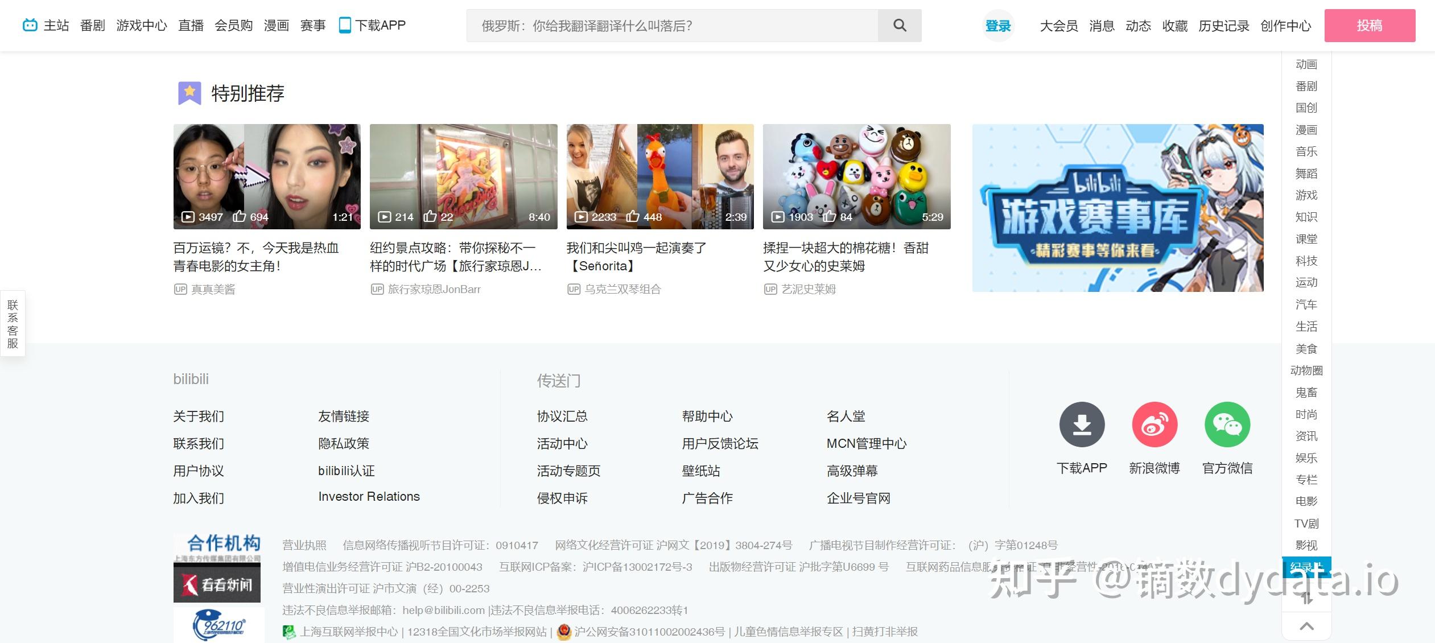Click the round download APP icon

click(x=1082, y=424)
